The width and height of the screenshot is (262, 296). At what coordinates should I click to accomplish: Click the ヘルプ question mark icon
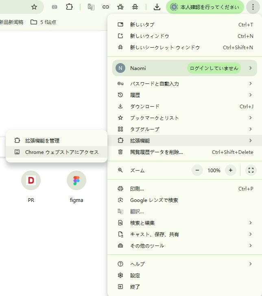tap(120, 264)
